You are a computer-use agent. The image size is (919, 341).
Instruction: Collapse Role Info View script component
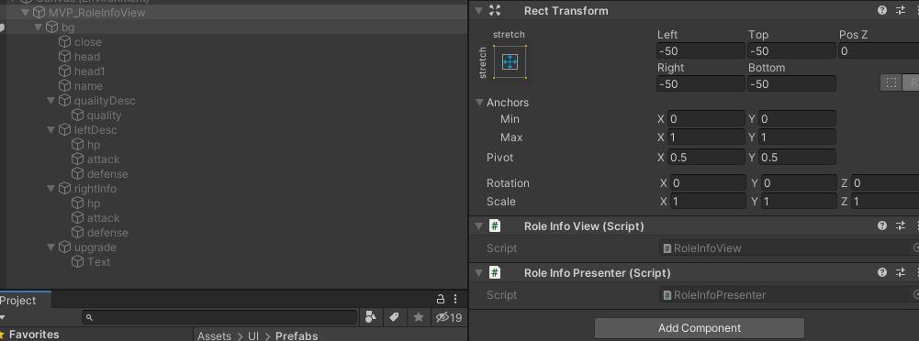coord(478,225)
